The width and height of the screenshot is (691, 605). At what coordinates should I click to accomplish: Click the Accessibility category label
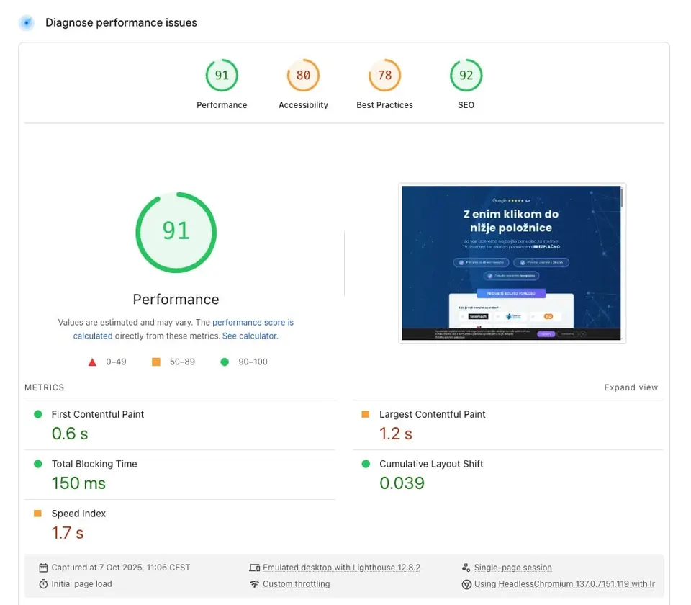pos(303,105)
